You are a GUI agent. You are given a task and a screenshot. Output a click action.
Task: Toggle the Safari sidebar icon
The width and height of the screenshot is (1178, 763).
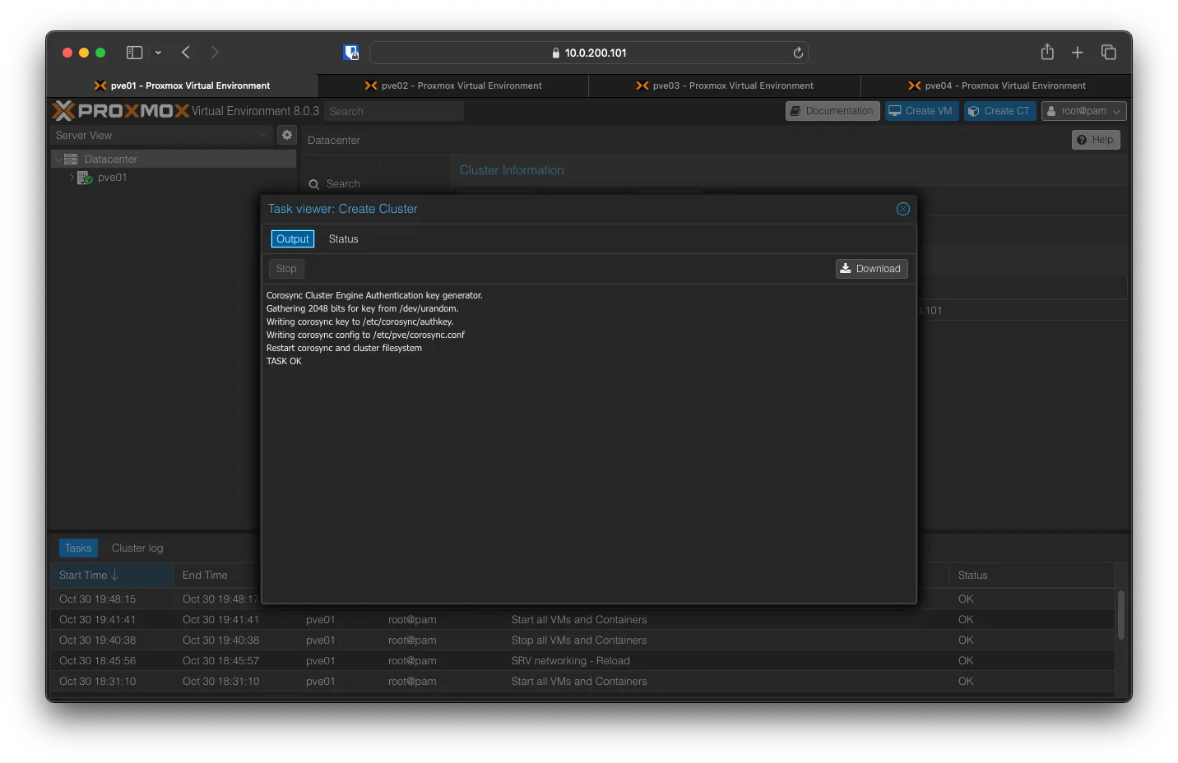tap(134, 53)
